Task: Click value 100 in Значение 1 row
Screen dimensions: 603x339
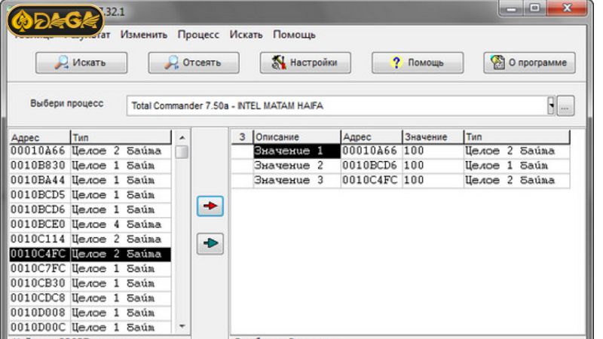Action: click(x=433, y=151)
